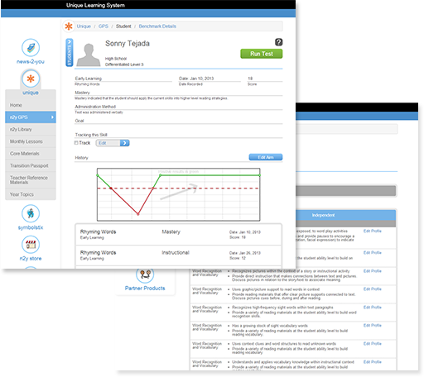Open Teacher Reference Materials in sidebar
Viewport: 424px width, 377px height.
pyautogui.click(x=31, y=180)
